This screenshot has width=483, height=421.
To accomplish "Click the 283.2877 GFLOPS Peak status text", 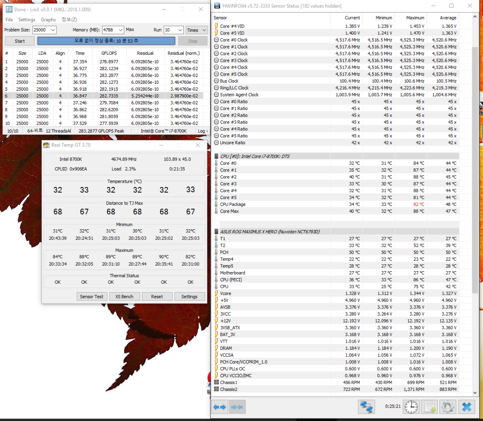I will click(x=101, y=131).
